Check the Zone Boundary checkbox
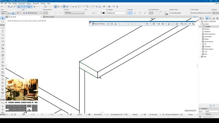The width and height of the screenshot is (219, 123). [x=170, y=13]
